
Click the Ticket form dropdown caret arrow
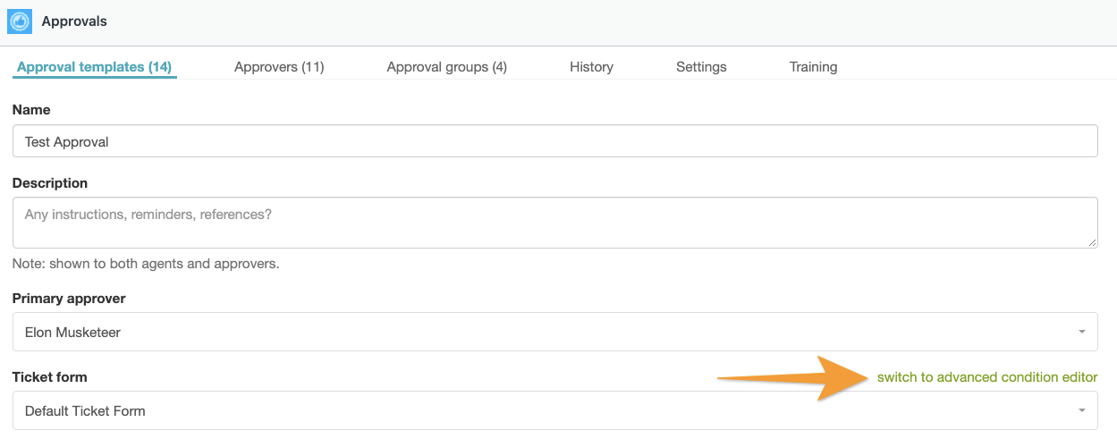(1081, 411)
